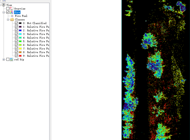The height and width of the screenshot is (140, 190).
Task: Click the View eye icon at tree root
Action: click(x=4, y=5)
